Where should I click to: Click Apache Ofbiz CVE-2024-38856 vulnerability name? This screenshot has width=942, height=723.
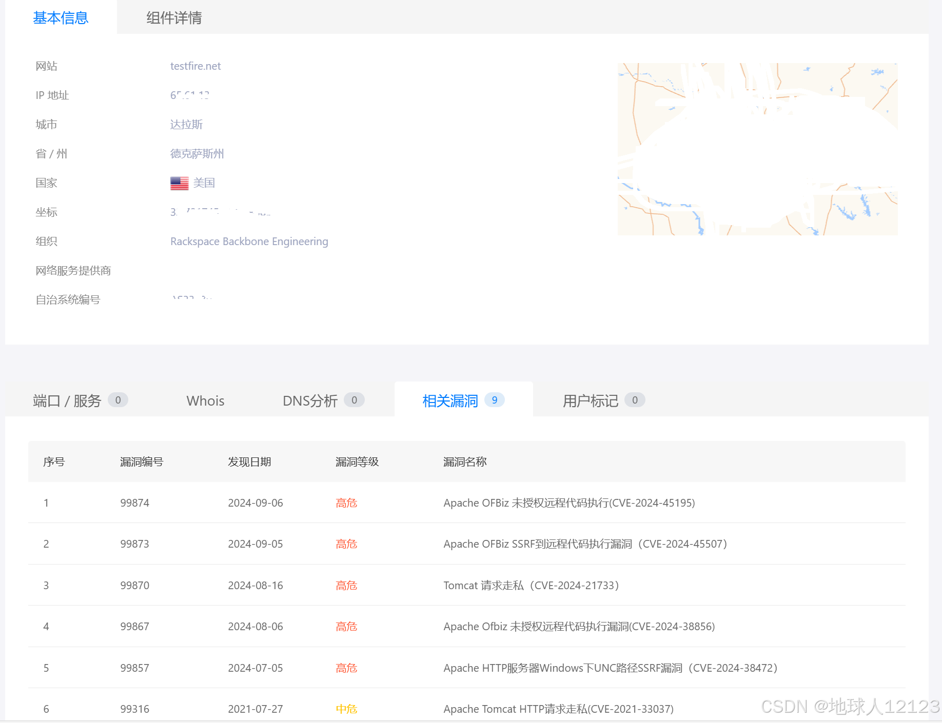coord(579,627)
